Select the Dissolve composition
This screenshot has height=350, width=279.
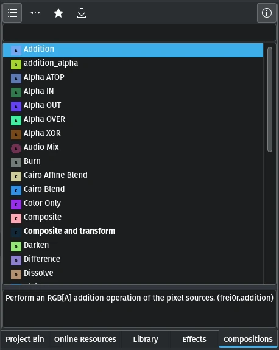(x=133, y=273)
